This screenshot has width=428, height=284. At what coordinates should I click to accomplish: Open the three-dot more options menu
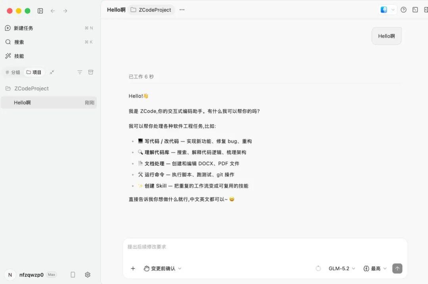(182, 10)
